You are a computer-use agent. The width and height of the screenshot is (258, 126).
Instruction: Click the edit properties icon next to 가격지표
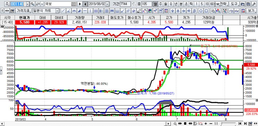[x=12, y=11]
